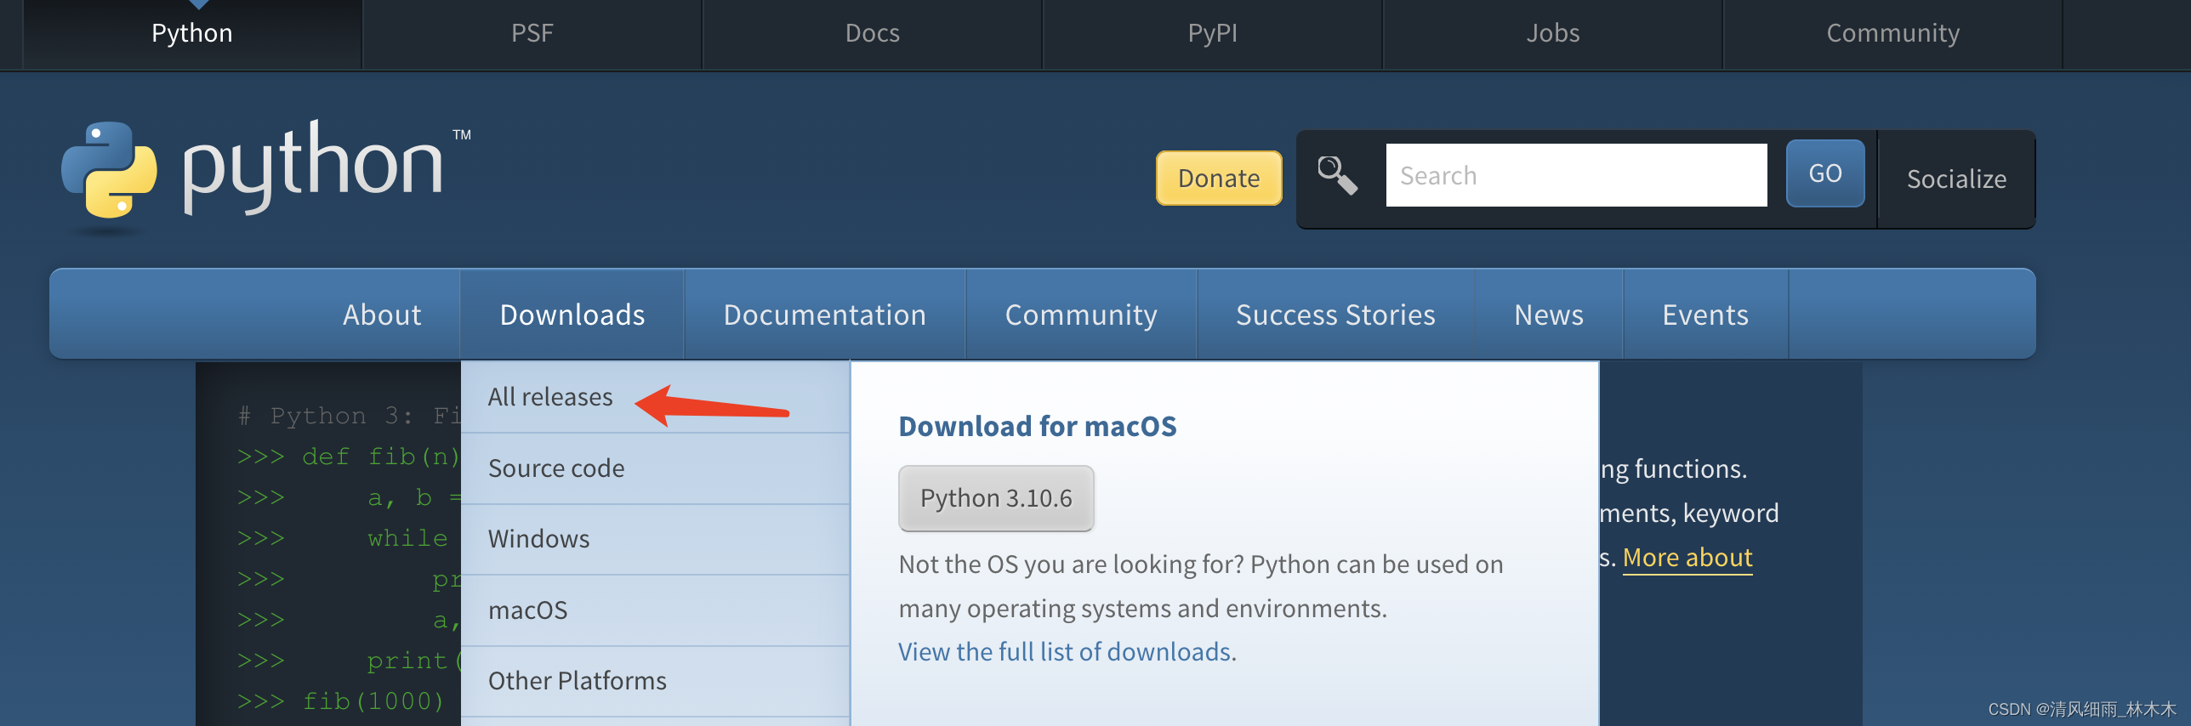The width and height of the screenshot is (2191, 726).
Task: Click the Python snake logo
Action: pyautogui.click(x=109, y=169)
